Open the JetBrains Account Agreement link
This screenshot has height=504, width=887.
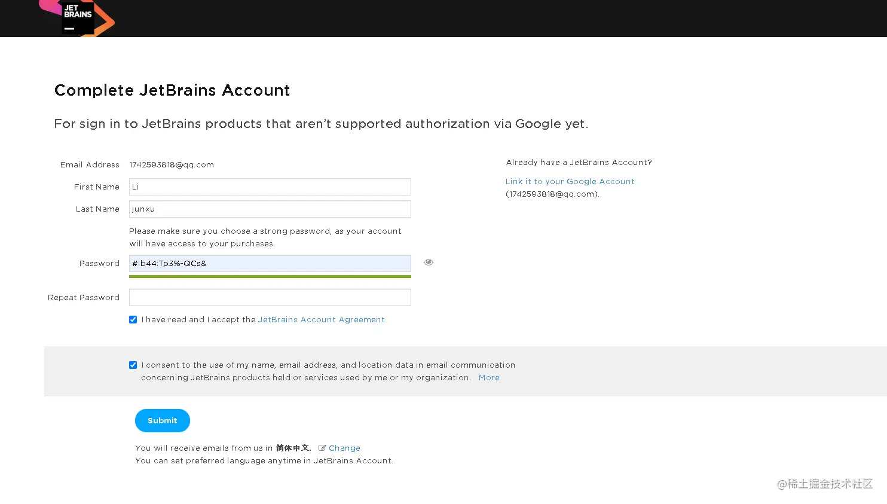321,320
